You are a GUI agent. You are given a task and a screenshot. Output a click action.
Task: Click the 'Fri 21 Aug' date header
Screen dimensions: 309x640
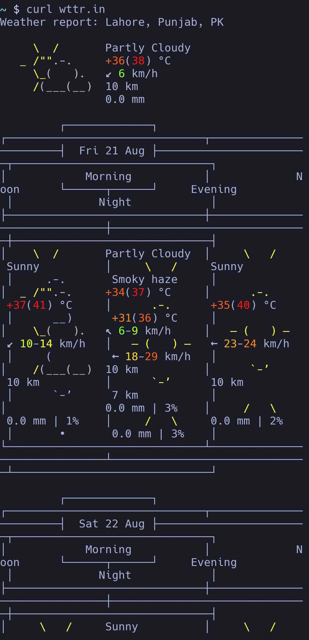pos(112,151)
